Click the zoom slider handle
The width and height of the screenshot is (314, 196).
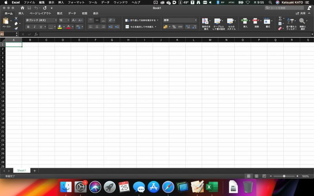(284, 176)
